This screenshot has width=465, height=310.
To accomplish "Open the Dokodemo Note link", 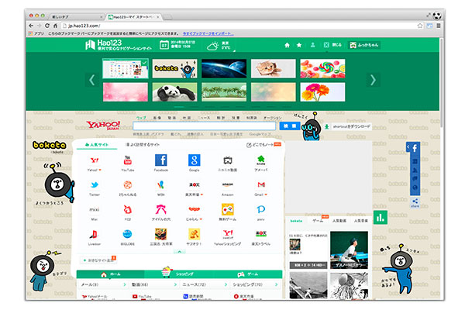I will [x=263, y=145].
